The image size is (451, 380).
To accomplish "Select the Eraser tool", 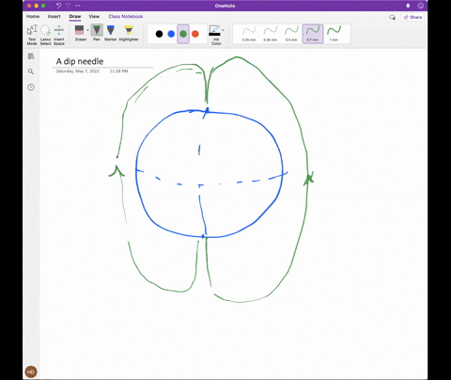I will [80, 33].
